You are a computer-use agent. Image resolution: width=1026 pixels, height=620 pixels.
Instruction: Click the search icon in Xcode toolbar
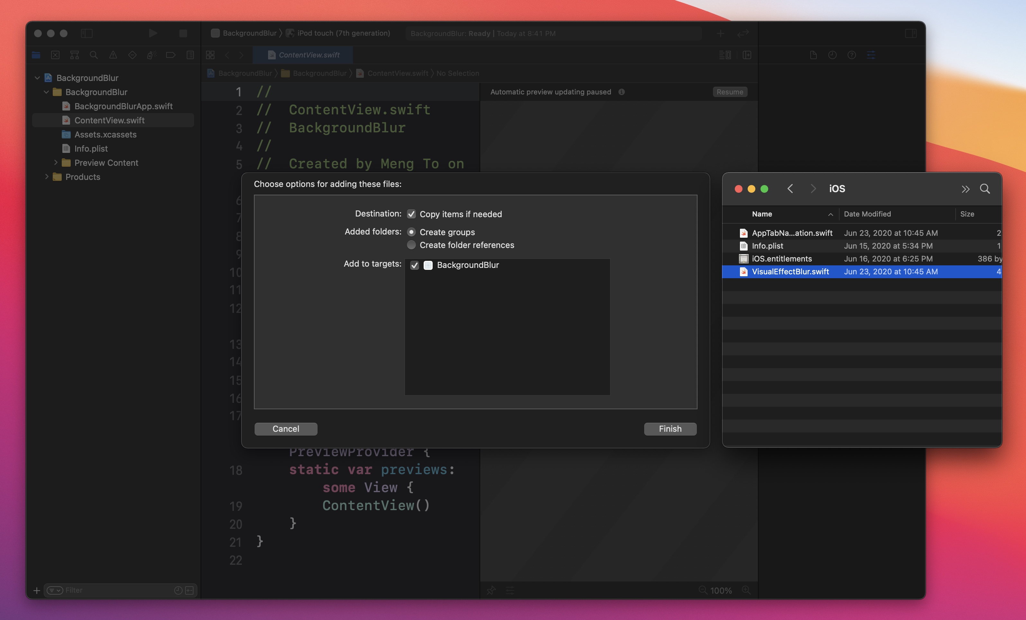point(94,54)
